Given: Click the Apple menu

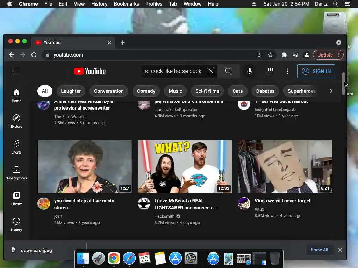Looking at the screenshot, I should (x=9, y=4).
